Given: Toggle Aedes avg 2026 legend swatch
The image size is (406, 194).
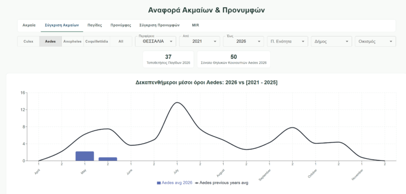Looking at the screenshot, I should (159, 183).
